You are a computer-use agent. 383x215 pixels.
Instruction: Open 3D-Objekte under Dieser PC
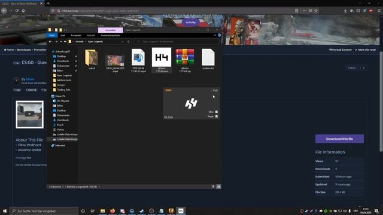(63, 101)
